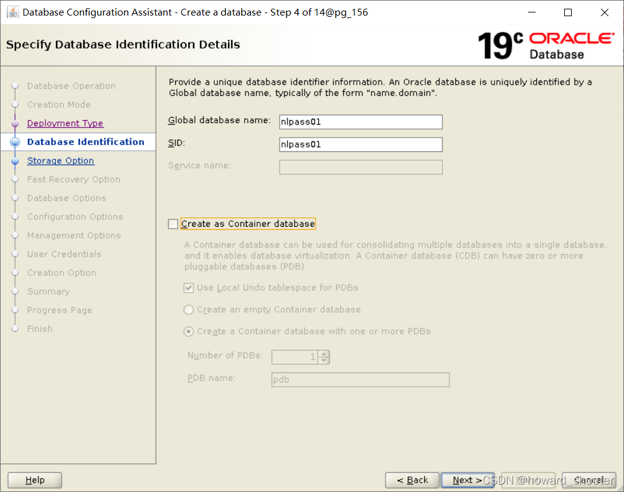Click the Database Operation step
Image resolution: width=624 pixels, height=492 pixels.
click(71, 86)
